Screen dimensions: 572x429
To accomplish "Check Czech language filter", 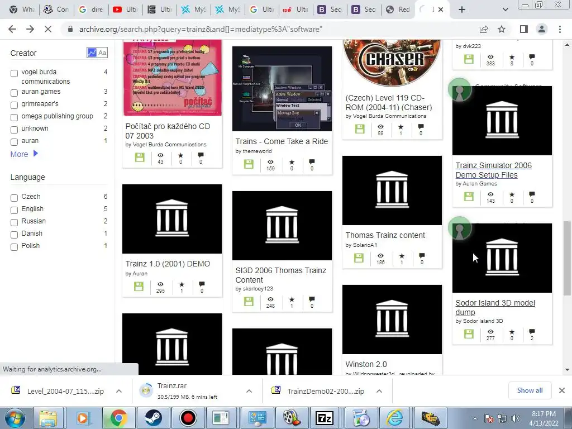I will 14,198.
